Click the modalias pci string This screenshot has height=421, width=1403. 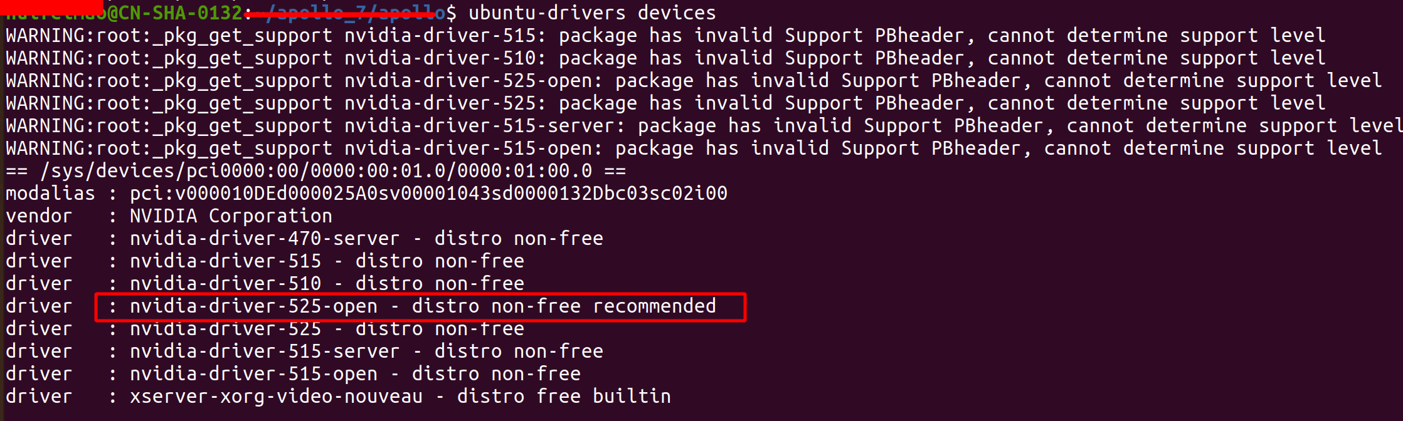coord(428,194)
